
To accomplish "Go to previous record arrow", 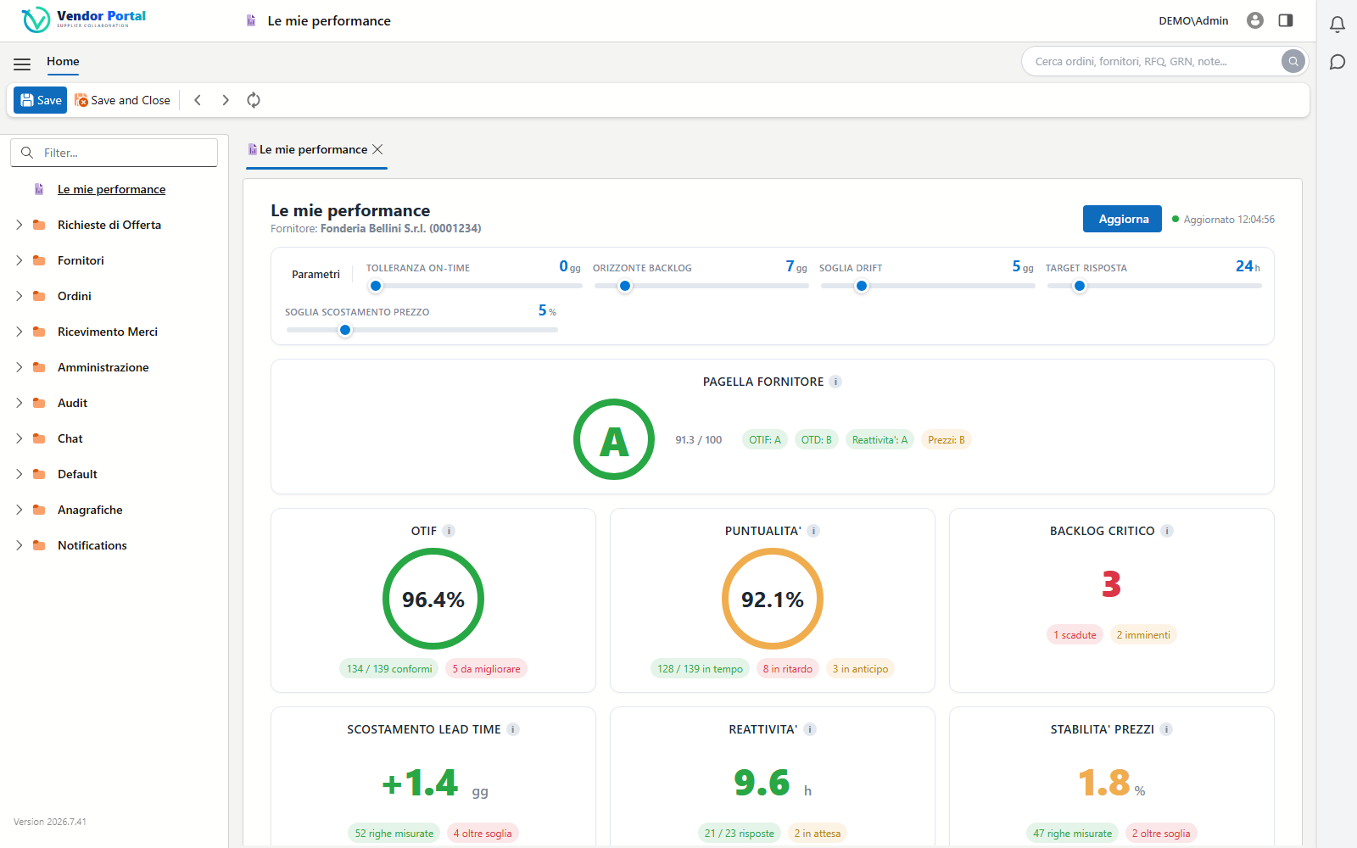I will [x=198, y=100].
